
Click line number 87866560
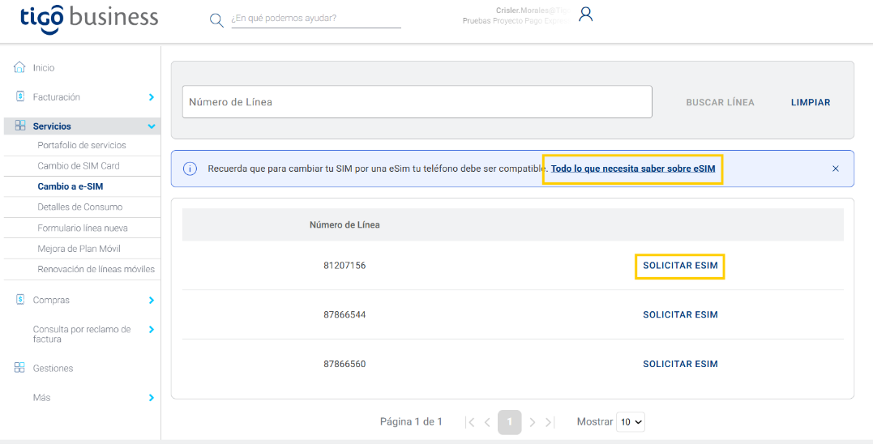pos(344,364)
